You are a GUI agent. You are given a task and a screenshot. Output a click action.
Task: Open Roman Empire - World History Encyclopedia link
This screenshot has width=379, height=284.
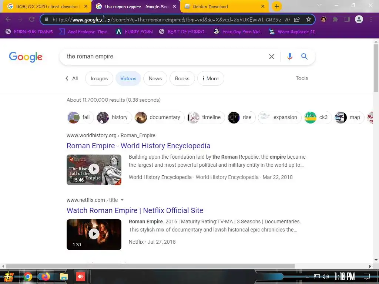(138, 146)
